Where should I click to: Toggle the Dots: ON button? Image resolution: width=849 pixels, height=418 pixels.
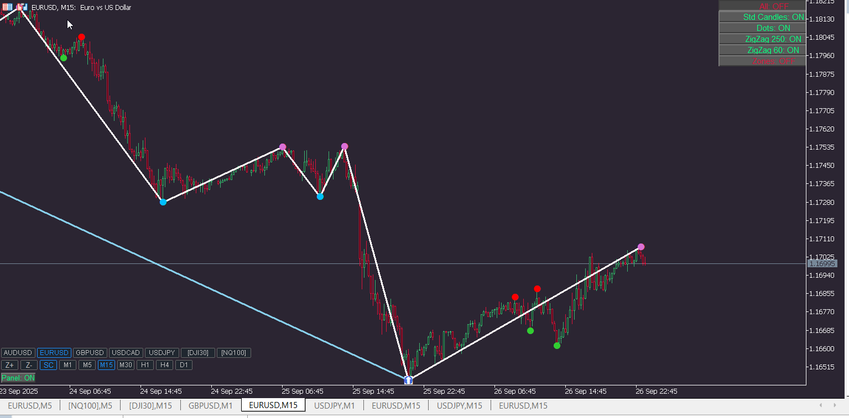762,28
